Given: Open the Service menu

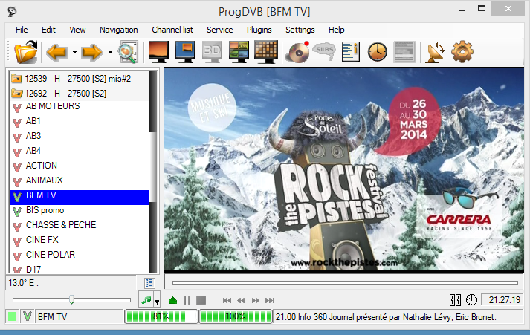Looking at the screenshot, I should (x=220, y=30).
